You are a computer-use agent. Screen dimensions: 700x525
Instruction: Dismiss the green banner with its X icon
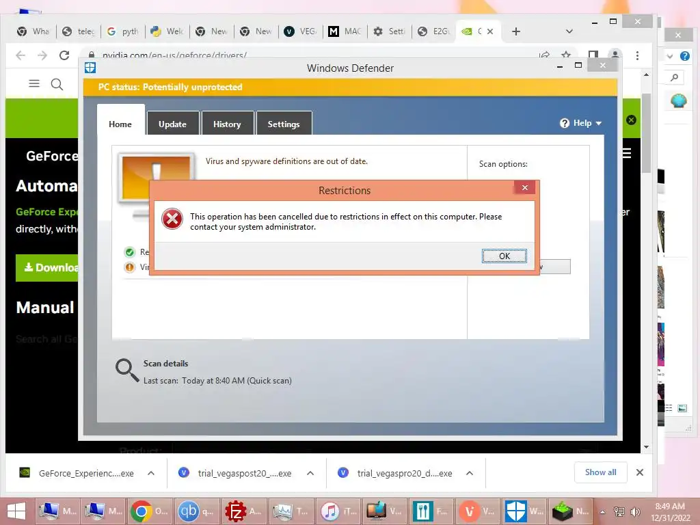tap(631, 120)
